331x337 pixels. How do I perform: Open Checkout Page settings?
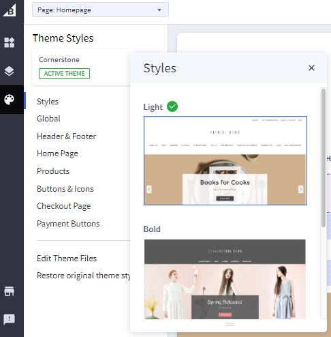(x=64, y=206)
